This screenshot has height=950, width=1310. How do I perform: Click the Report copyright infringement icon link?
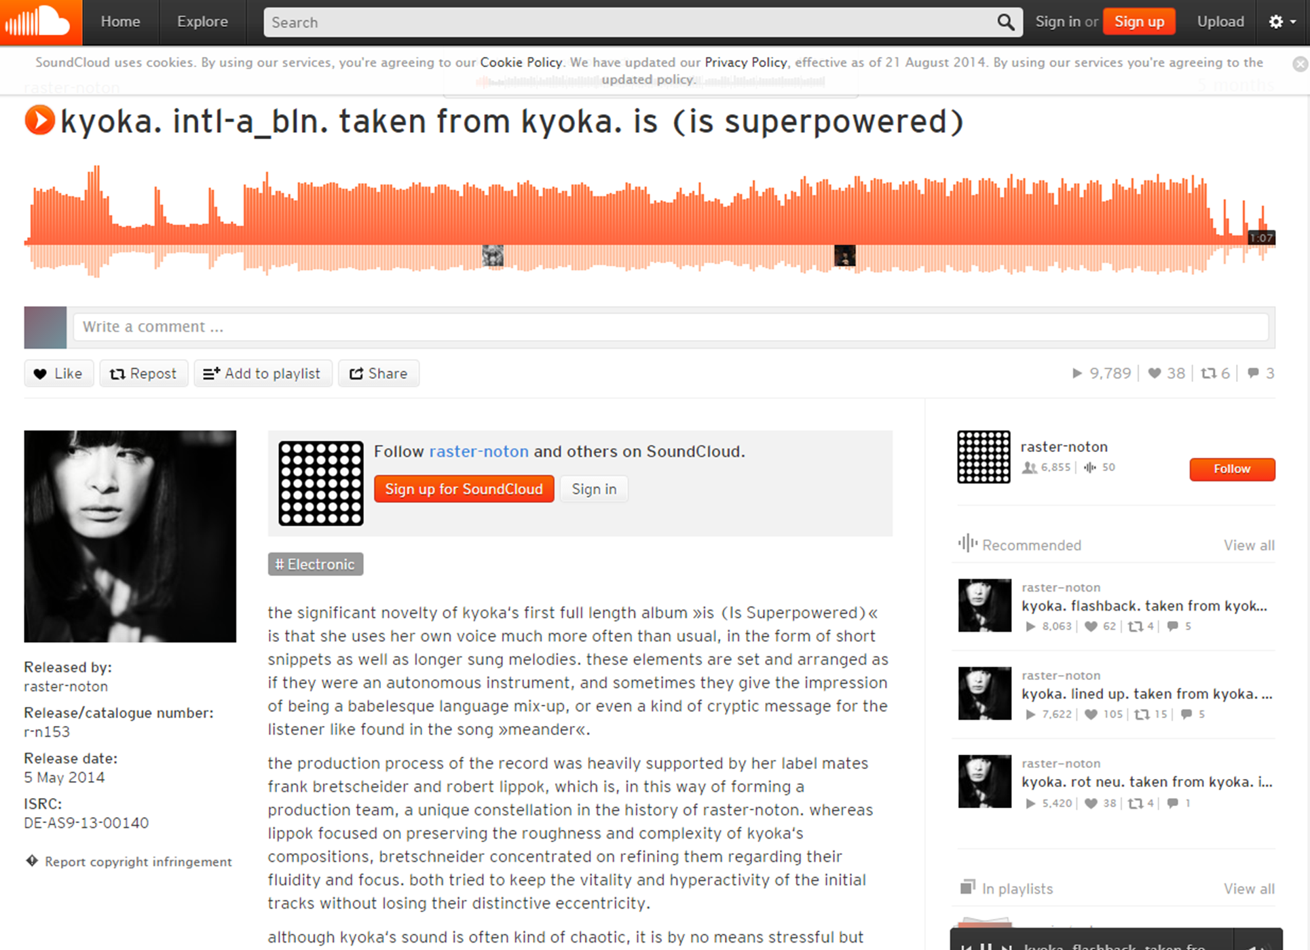[x=32, y=861]
